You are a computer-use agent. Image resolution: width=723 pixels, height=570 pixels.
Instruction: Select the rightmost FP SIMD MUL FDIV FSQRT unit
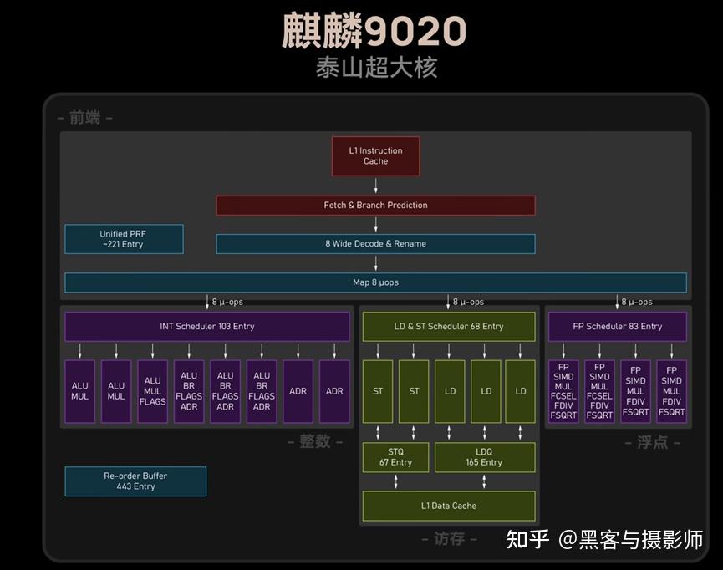pos(671,391)
